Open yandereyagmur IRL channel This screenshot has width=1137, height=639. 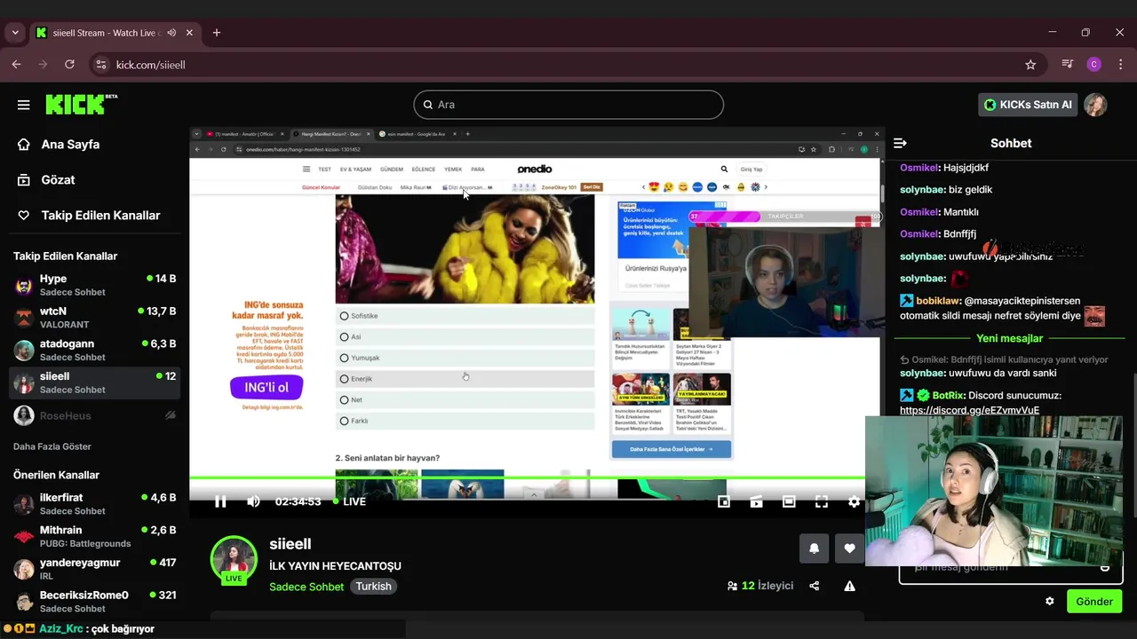point(95,569)
